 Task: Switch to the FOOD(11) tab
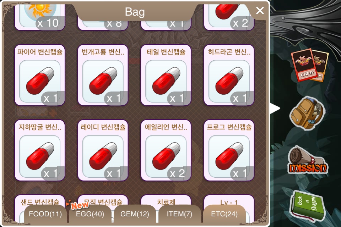45,214
